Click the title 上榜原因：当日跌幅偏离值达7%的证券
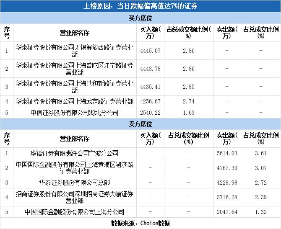281x229 pixels. pos(140,6)
